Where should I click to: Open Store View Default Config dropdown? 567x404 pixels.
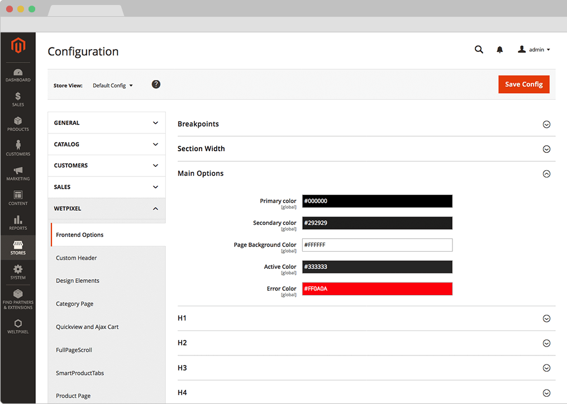tap(113, 85)
